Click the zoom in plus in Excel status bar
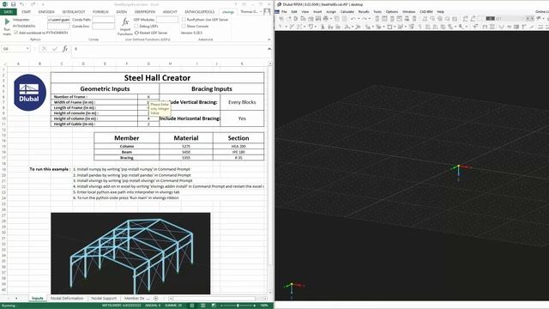 tap(255, 306)
